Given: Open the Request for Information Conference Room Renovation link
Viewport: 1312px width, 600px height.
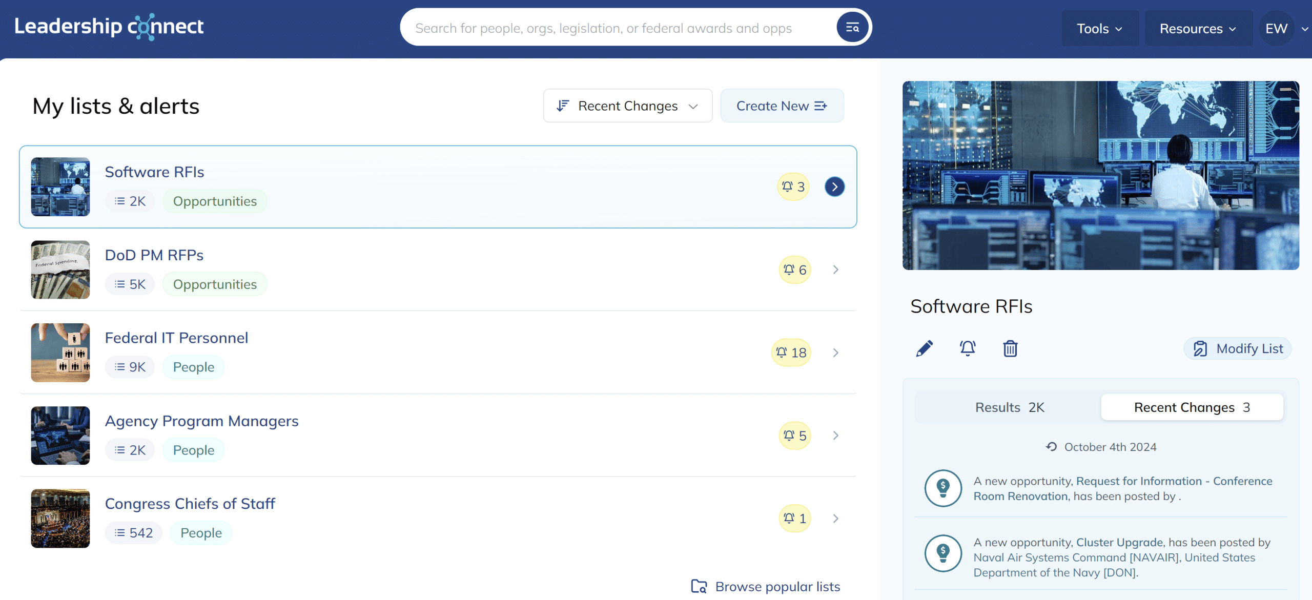Looking at the screenshot, I should point(1123,489).
